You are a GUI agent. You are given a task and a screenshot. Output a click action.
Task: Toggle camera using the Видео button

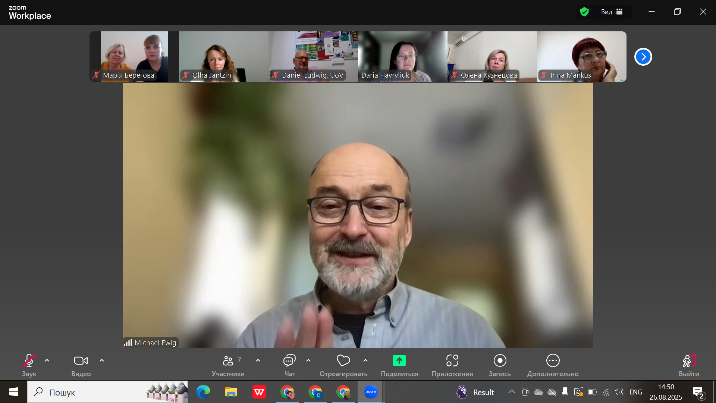coord(81,365)
